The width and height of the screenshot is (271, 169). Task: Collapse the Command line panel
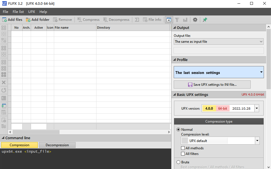click(x=3, y=138)
